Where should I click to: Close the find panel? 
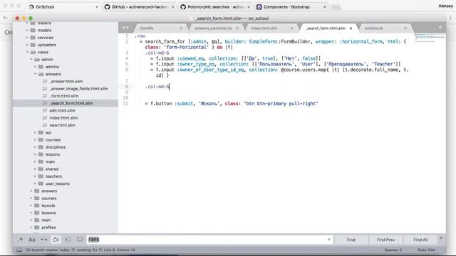coord(441,238)
